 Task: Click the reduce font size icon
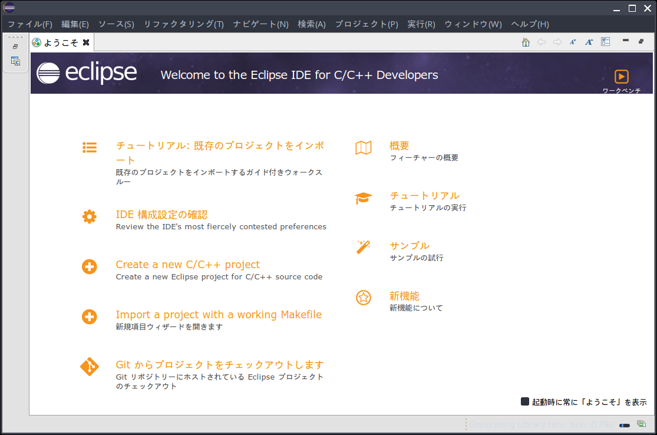(x=573, y=42)
